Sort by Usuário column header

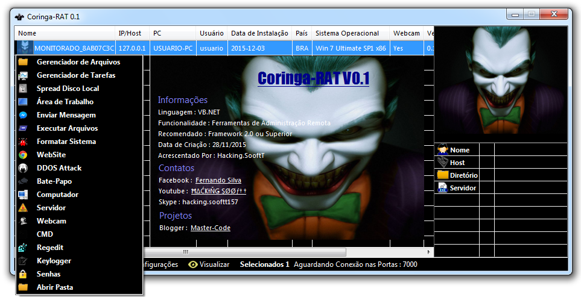(212, 33)
